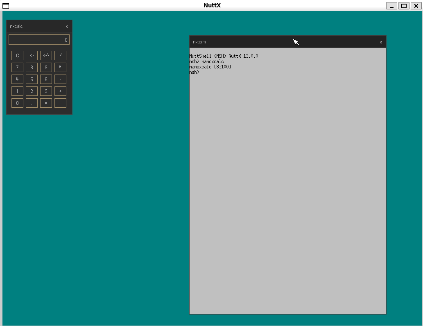Click digit 2 on the calculator
The image size is (423, 326).
(x=32, y=91)
